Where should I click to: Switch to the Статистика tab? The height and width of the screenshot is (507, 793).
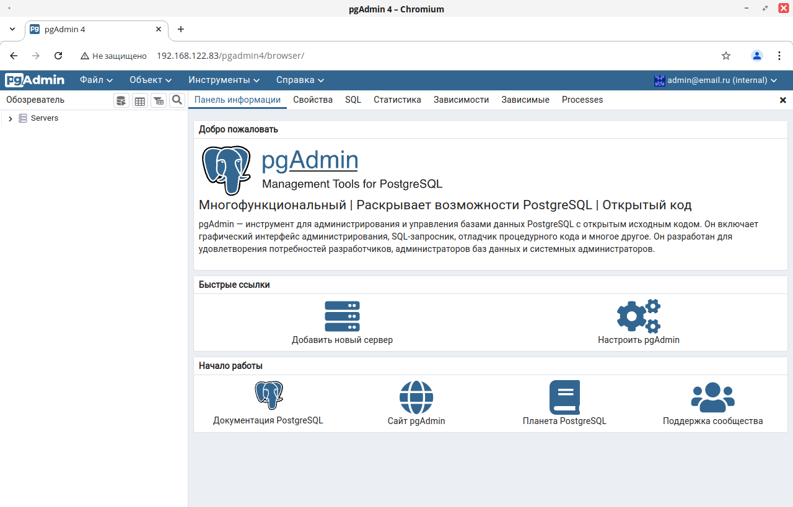(397, 100)
